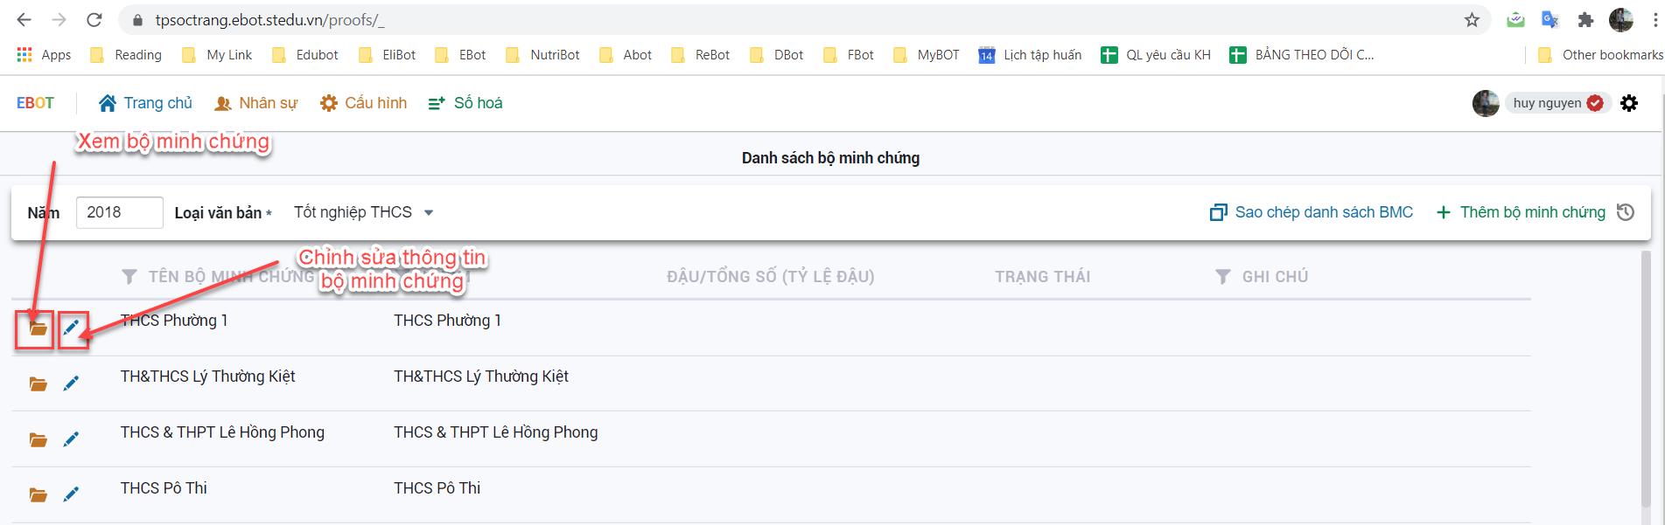The width and height of the screenshot is (1665, 525).
Task: Filter by Tên bộ minh chứng column
Action: pos(129,277)
